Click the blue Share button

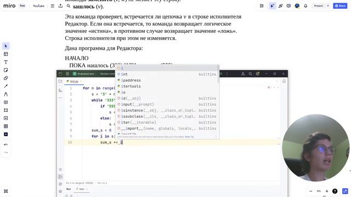click(340, 6)
